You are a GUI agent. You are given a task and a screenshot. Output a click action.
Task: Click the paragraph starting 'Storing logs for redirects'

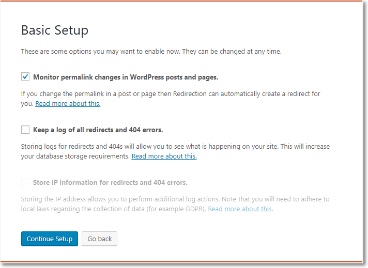[x=175, y=151]
